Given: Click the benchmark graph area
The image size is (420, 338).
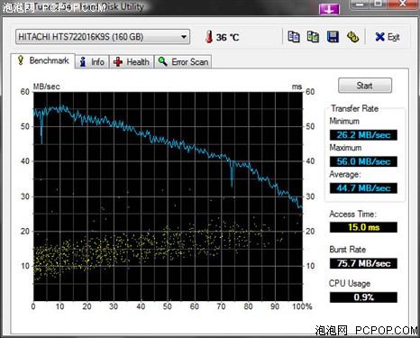Looking at the screenshot, I should pyautogui.click(x=168, y=196).
